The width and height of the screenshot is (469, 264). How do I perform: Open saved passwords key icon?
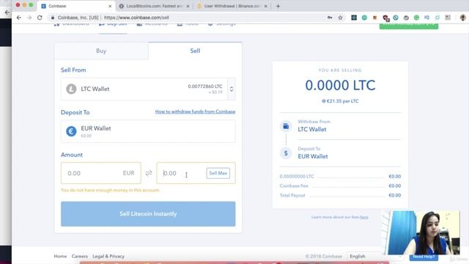[330, 18]
